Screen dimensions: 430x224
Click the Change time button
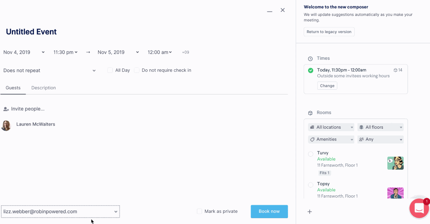click(327, 86)
